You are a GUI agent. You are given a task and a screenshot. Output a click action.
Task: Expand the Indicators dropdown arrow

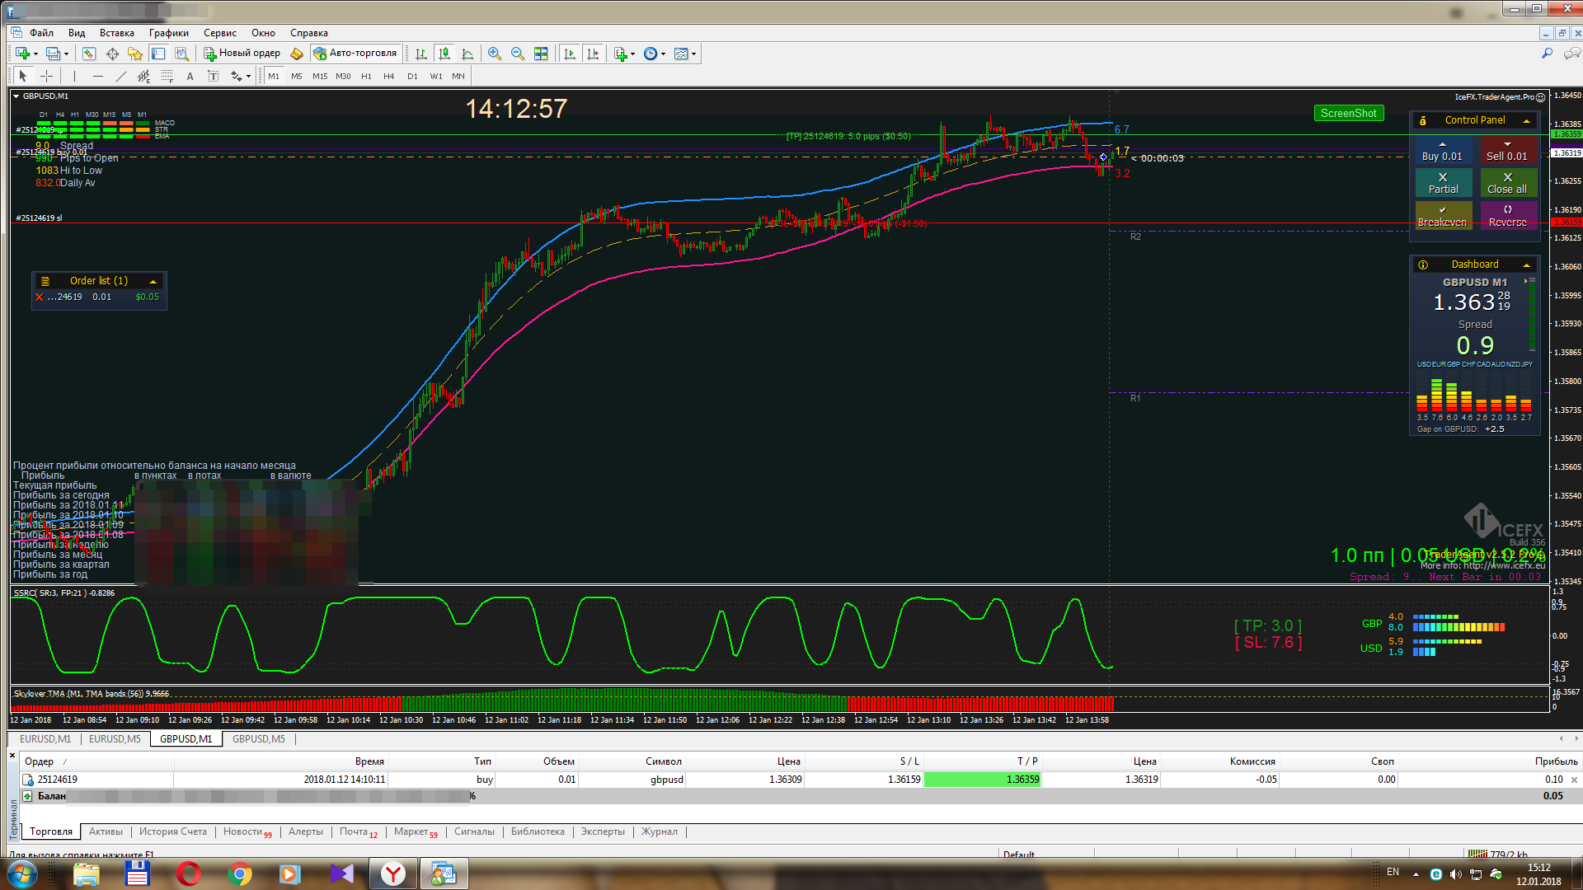point(633,54)
